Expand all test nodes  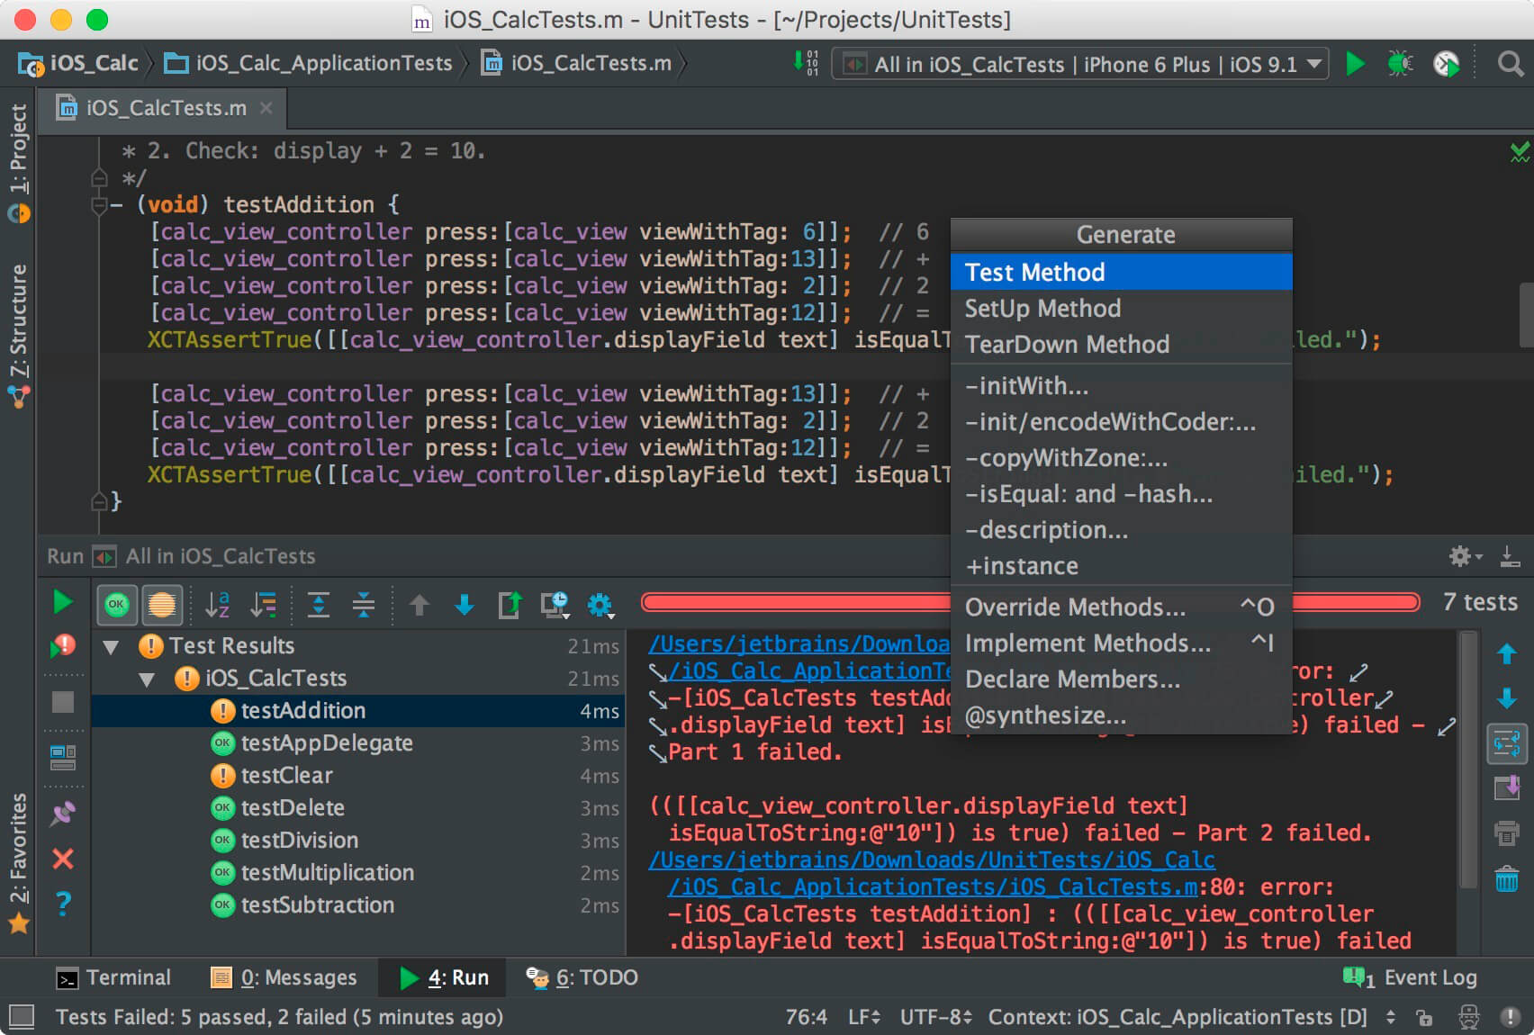click(319, 604)
